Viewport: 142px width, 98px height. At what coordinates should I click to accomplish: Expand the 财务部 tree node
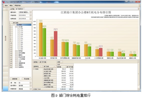click(16, 51)
